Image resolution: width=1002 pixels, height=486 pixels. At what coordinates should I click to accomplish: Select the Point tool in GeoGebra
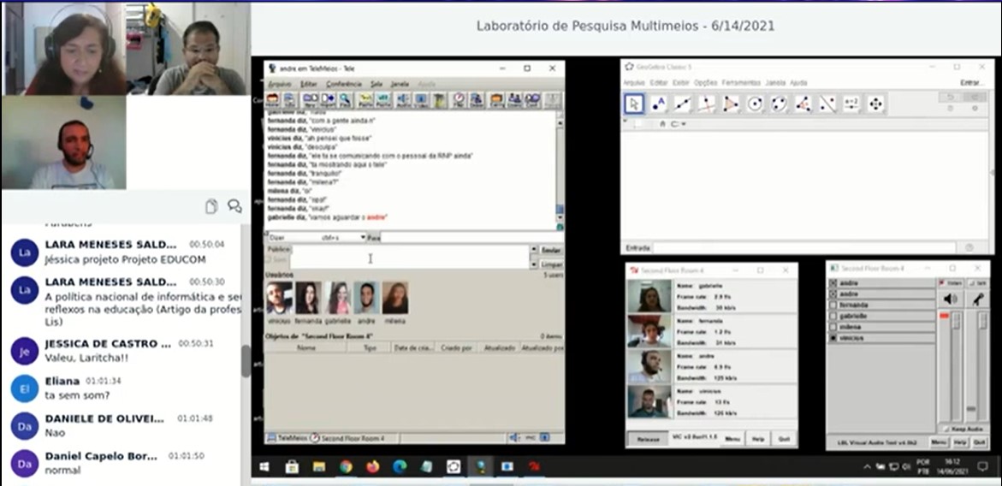(x=658, y=104)
